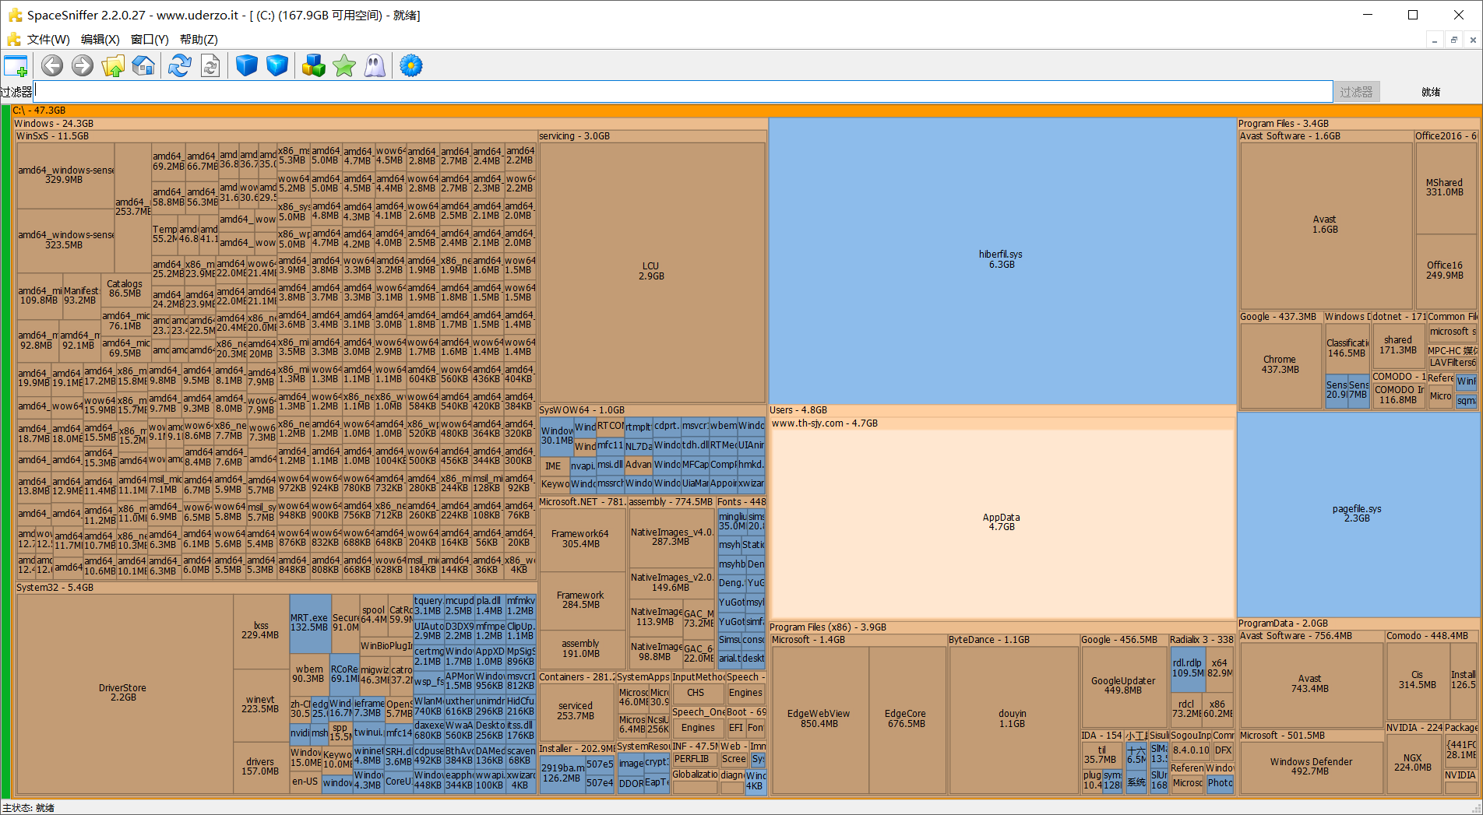Image resolution: width=1483 pixels, height=815 pixels.
Task: Select the EdgeWebView 850.4MB block
Action: pos(819,719)
